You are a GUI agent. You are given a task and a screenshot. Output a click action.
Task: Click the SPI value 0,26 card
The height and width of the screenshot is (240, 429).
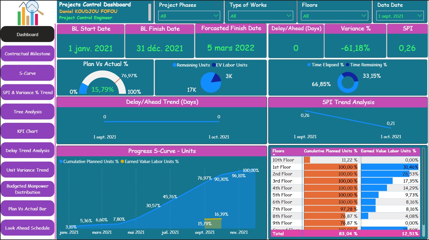[x=407, y=48]
